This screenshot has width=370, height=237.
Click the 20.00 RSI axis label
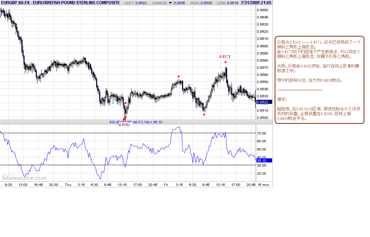tap(262, 174)
